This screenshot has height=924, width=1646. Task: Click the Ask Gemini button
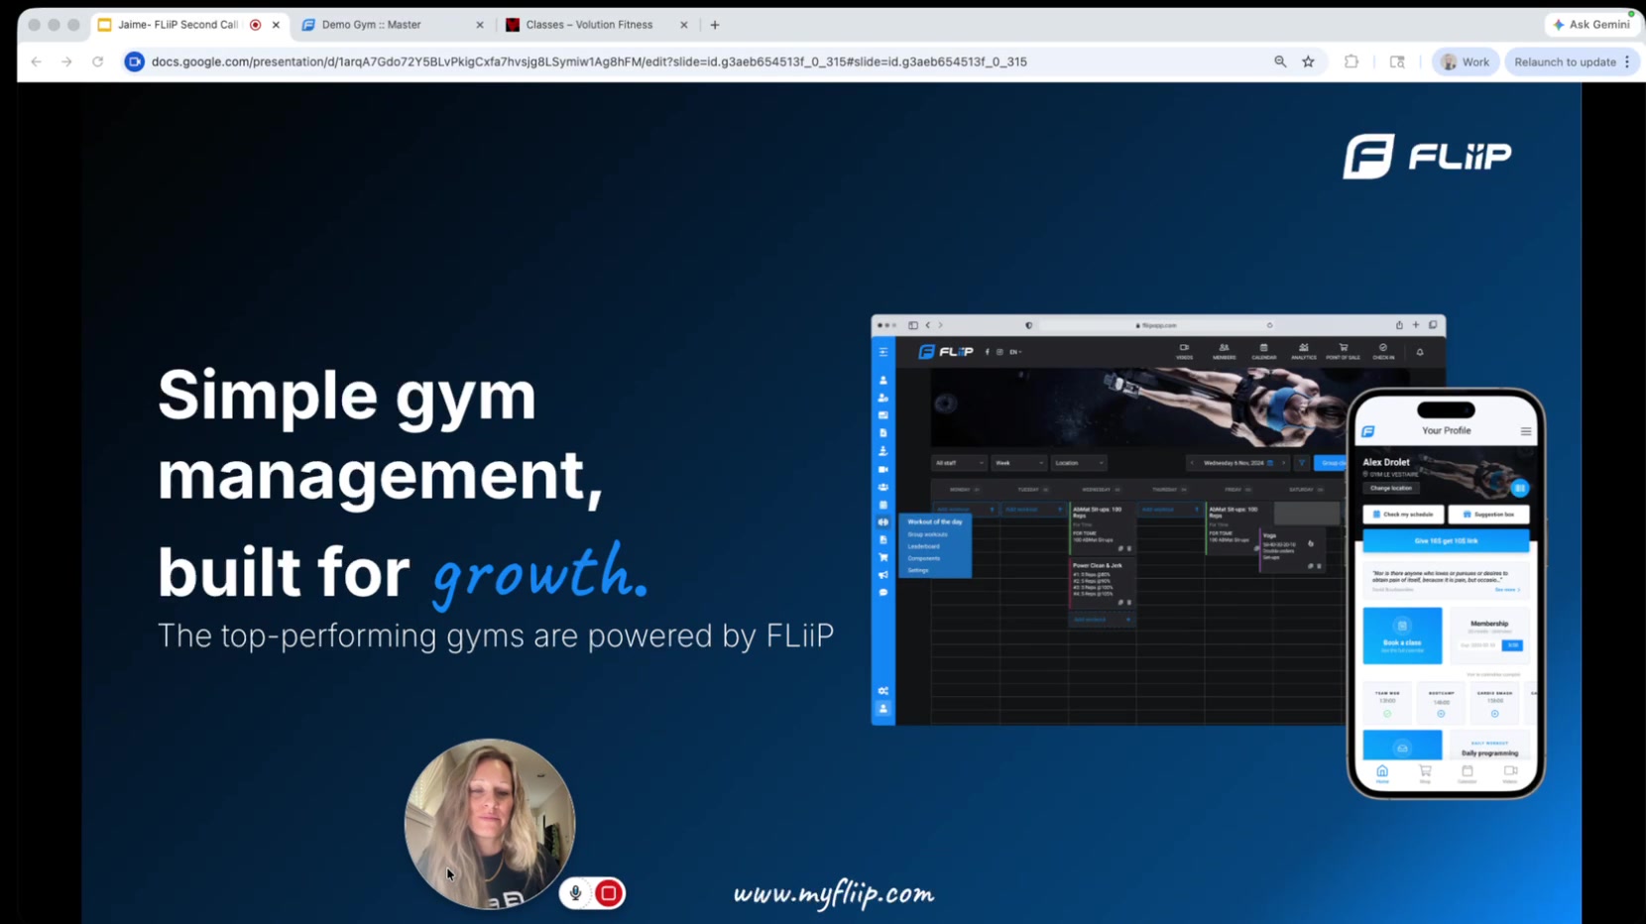click(1591, 25)
